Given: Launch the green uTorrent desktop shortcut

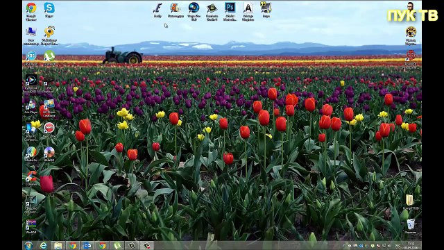Looking at the screenshot, I should tap(49, 58).
